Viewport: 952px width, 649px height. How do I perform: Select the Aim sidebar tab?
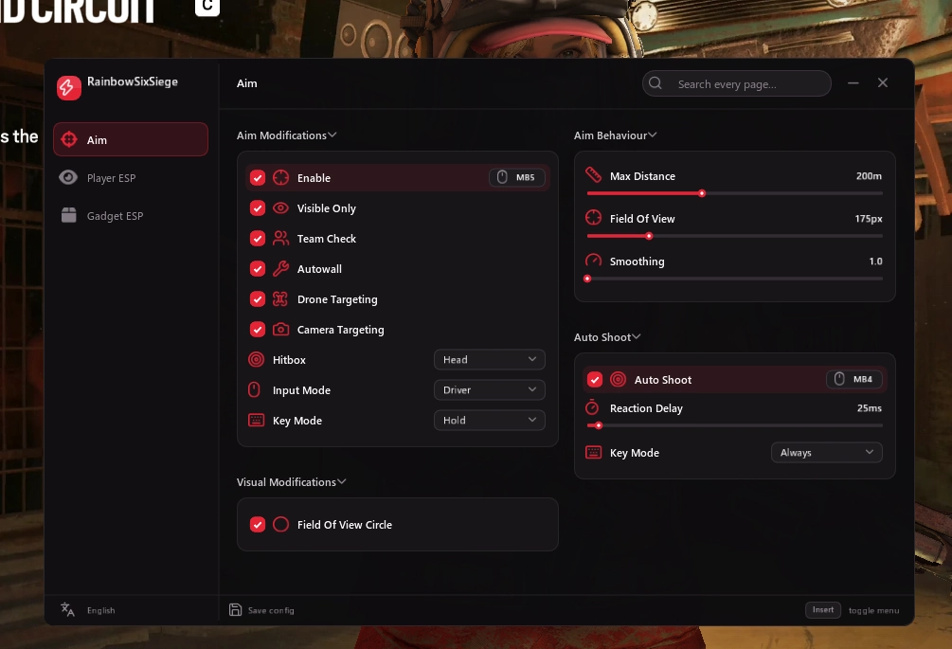[x=131, y=139]
